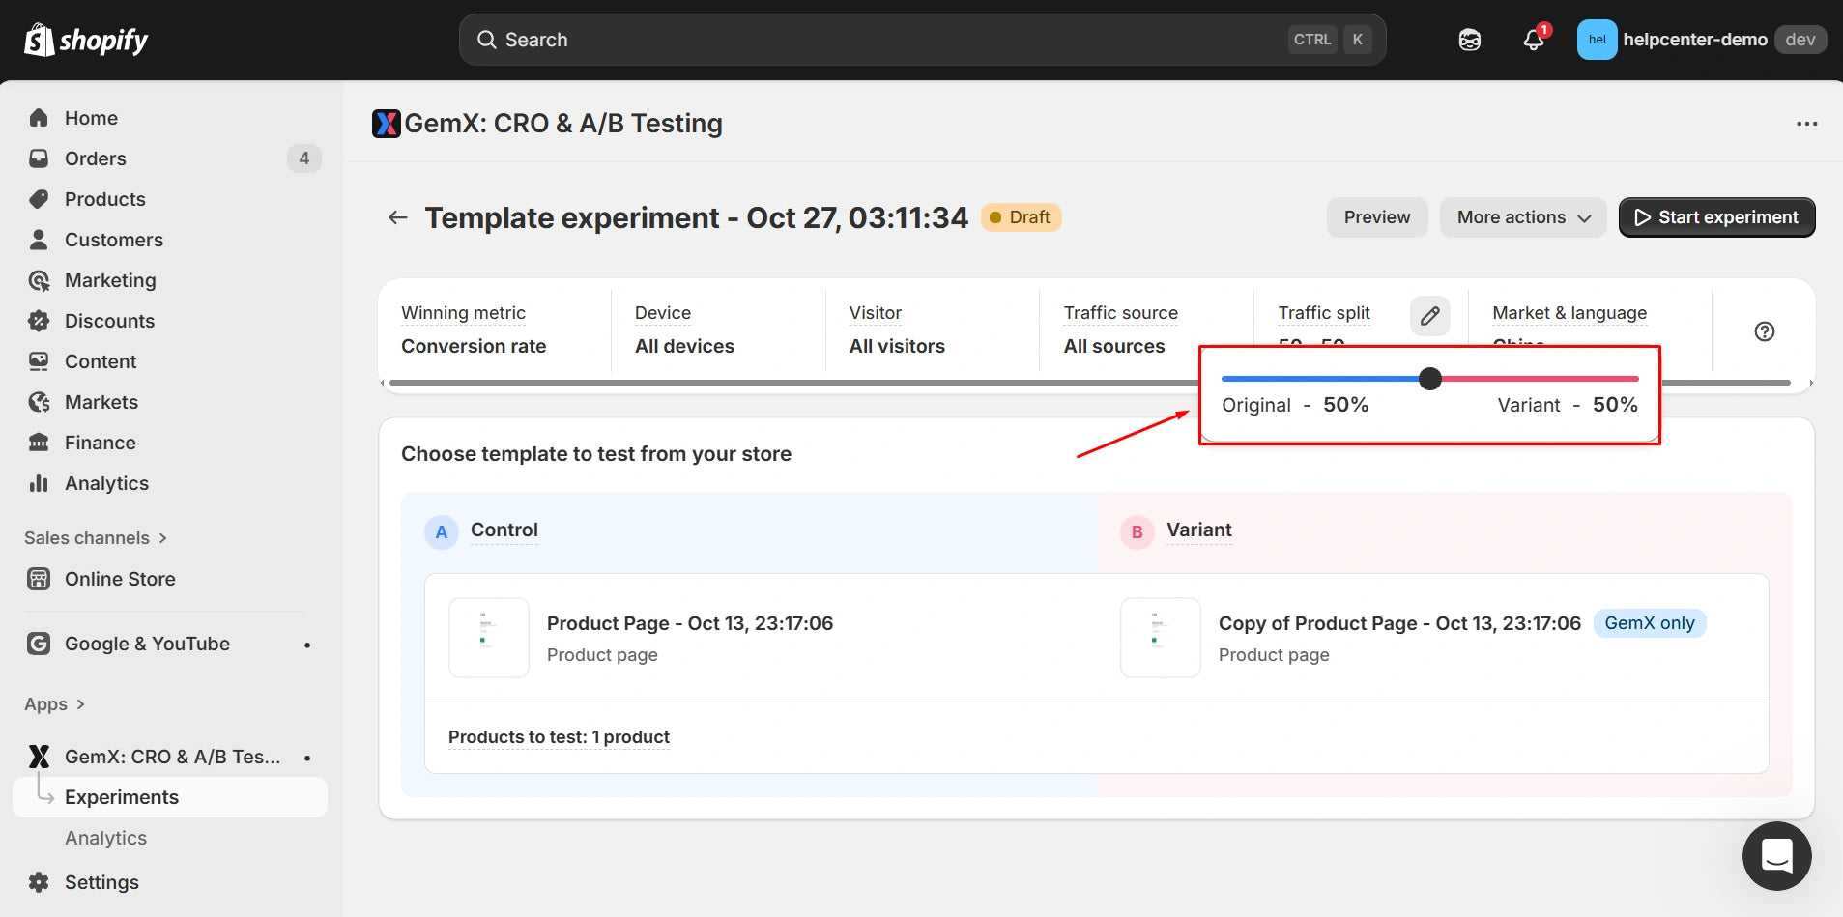The width and height of the screenshot is (1843, 917).
Task: Select Experiments under GemX
Action: 122,797
